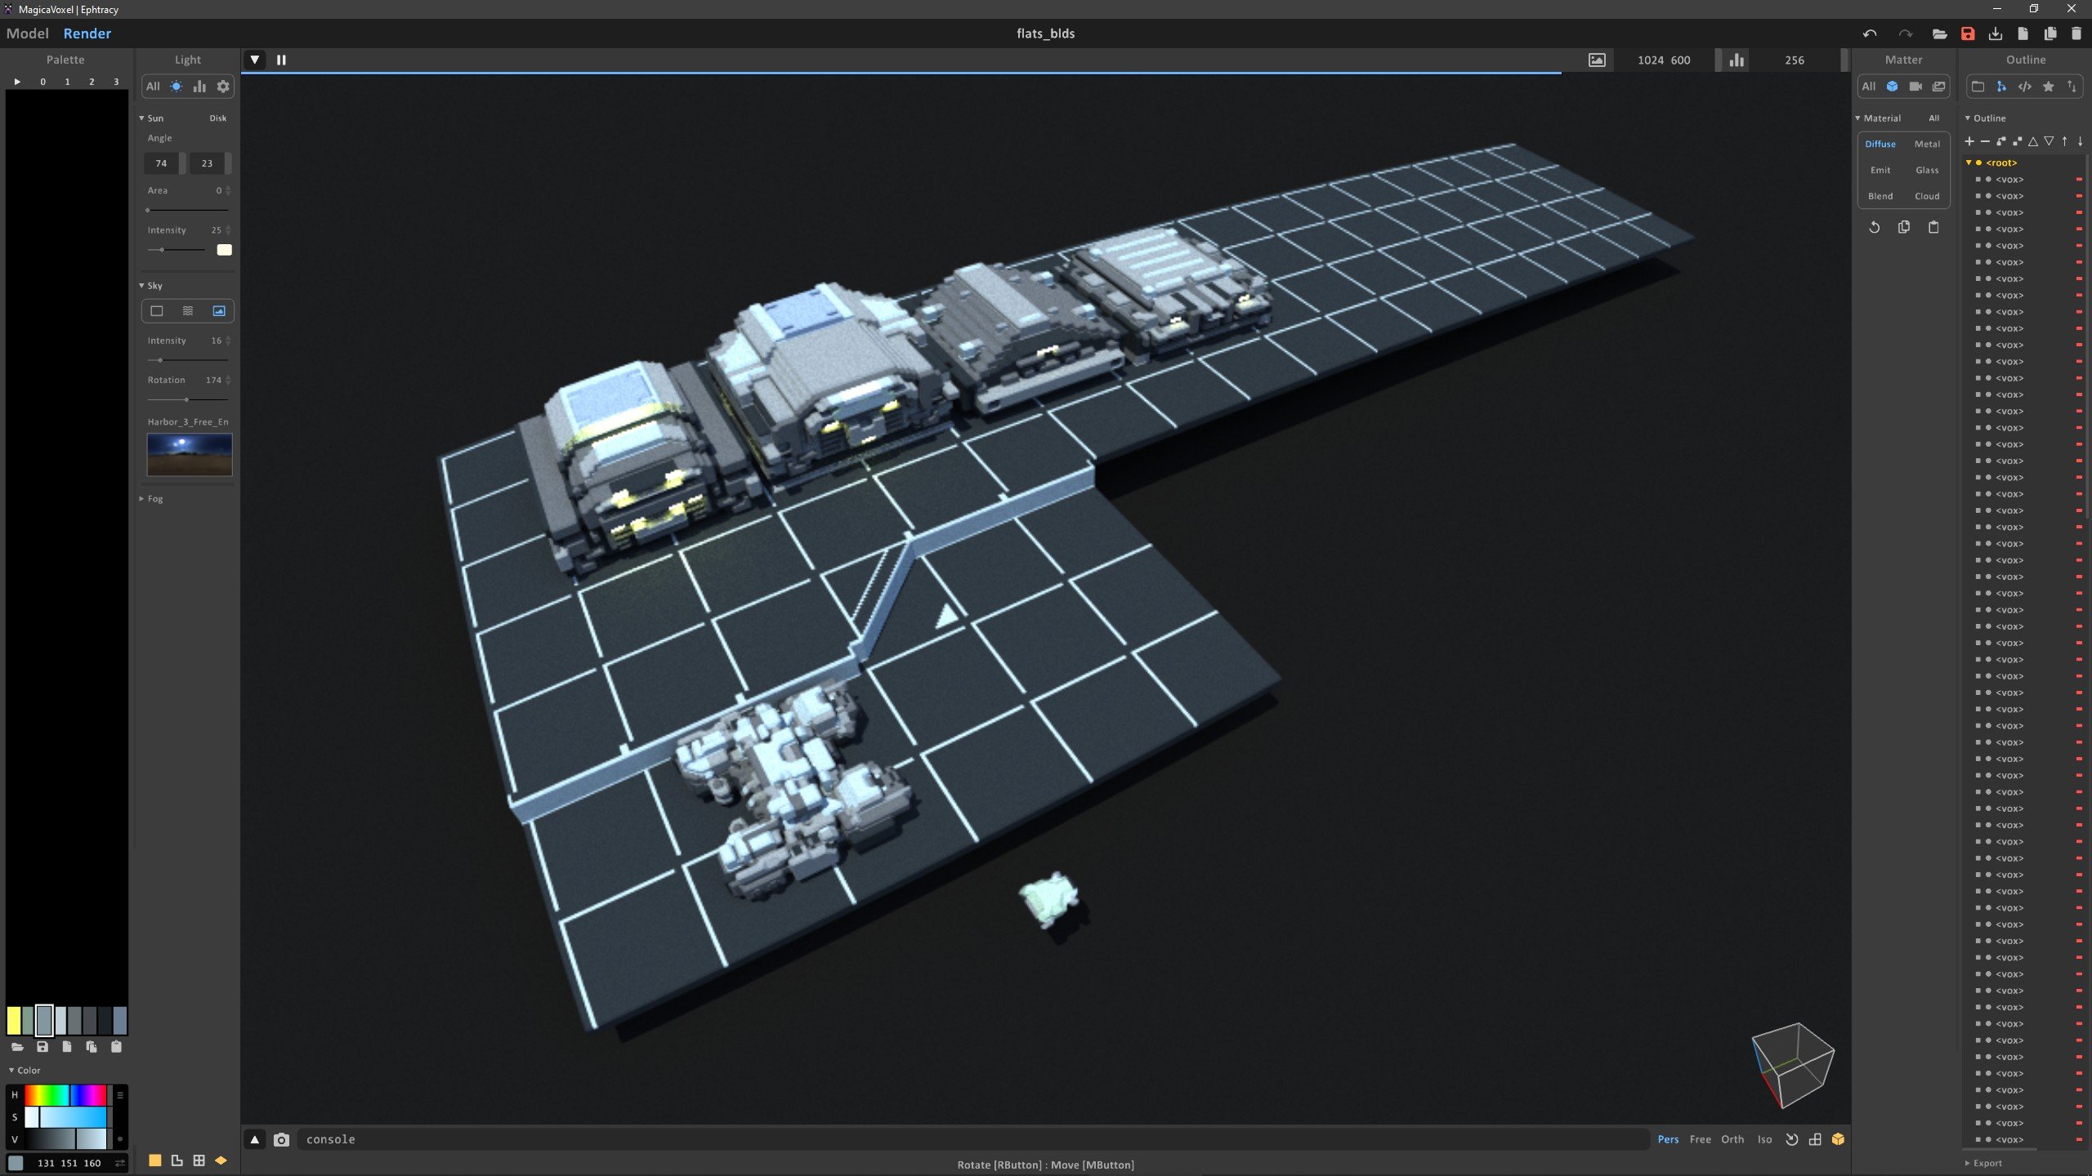
Task: Open the gear settings icon in the Light panel
Action: coord(223,87)
